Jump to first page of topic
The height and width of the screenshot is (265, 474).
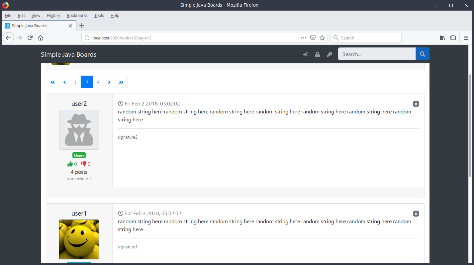click(52, 82)
